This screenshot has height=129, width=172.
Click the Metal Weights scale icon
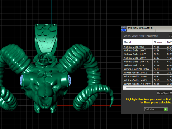124,29
